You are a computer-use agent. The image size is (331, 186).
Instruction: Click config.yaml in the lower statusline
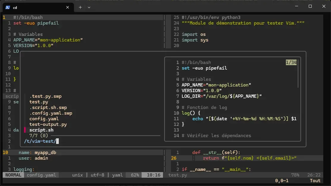tap(41, 175)
